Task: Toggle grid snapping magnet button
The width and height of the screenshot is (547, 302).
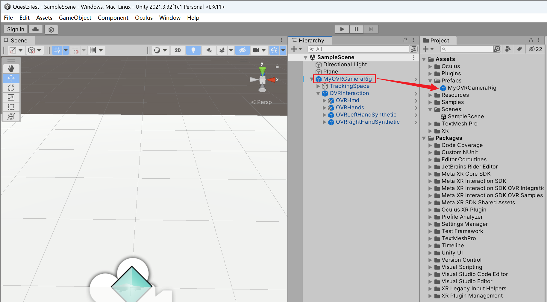Action: [x=75, y=50]
